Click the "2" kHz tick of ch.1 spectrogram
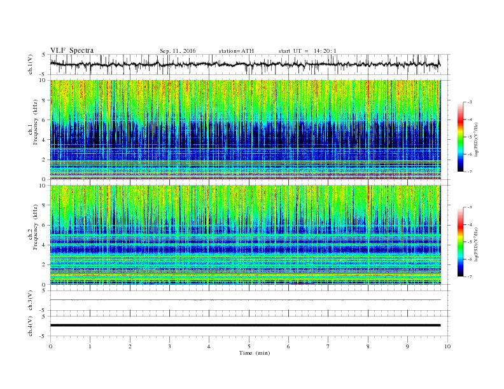This screenshot has height=389, width=504. coord(45,160)
